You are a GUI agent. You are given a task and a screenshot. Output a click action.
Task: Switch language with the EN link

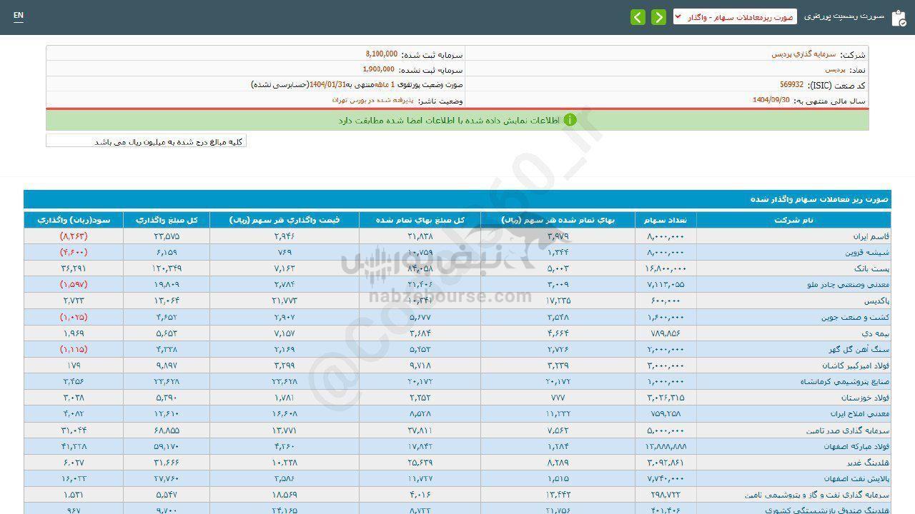point(19,15)
